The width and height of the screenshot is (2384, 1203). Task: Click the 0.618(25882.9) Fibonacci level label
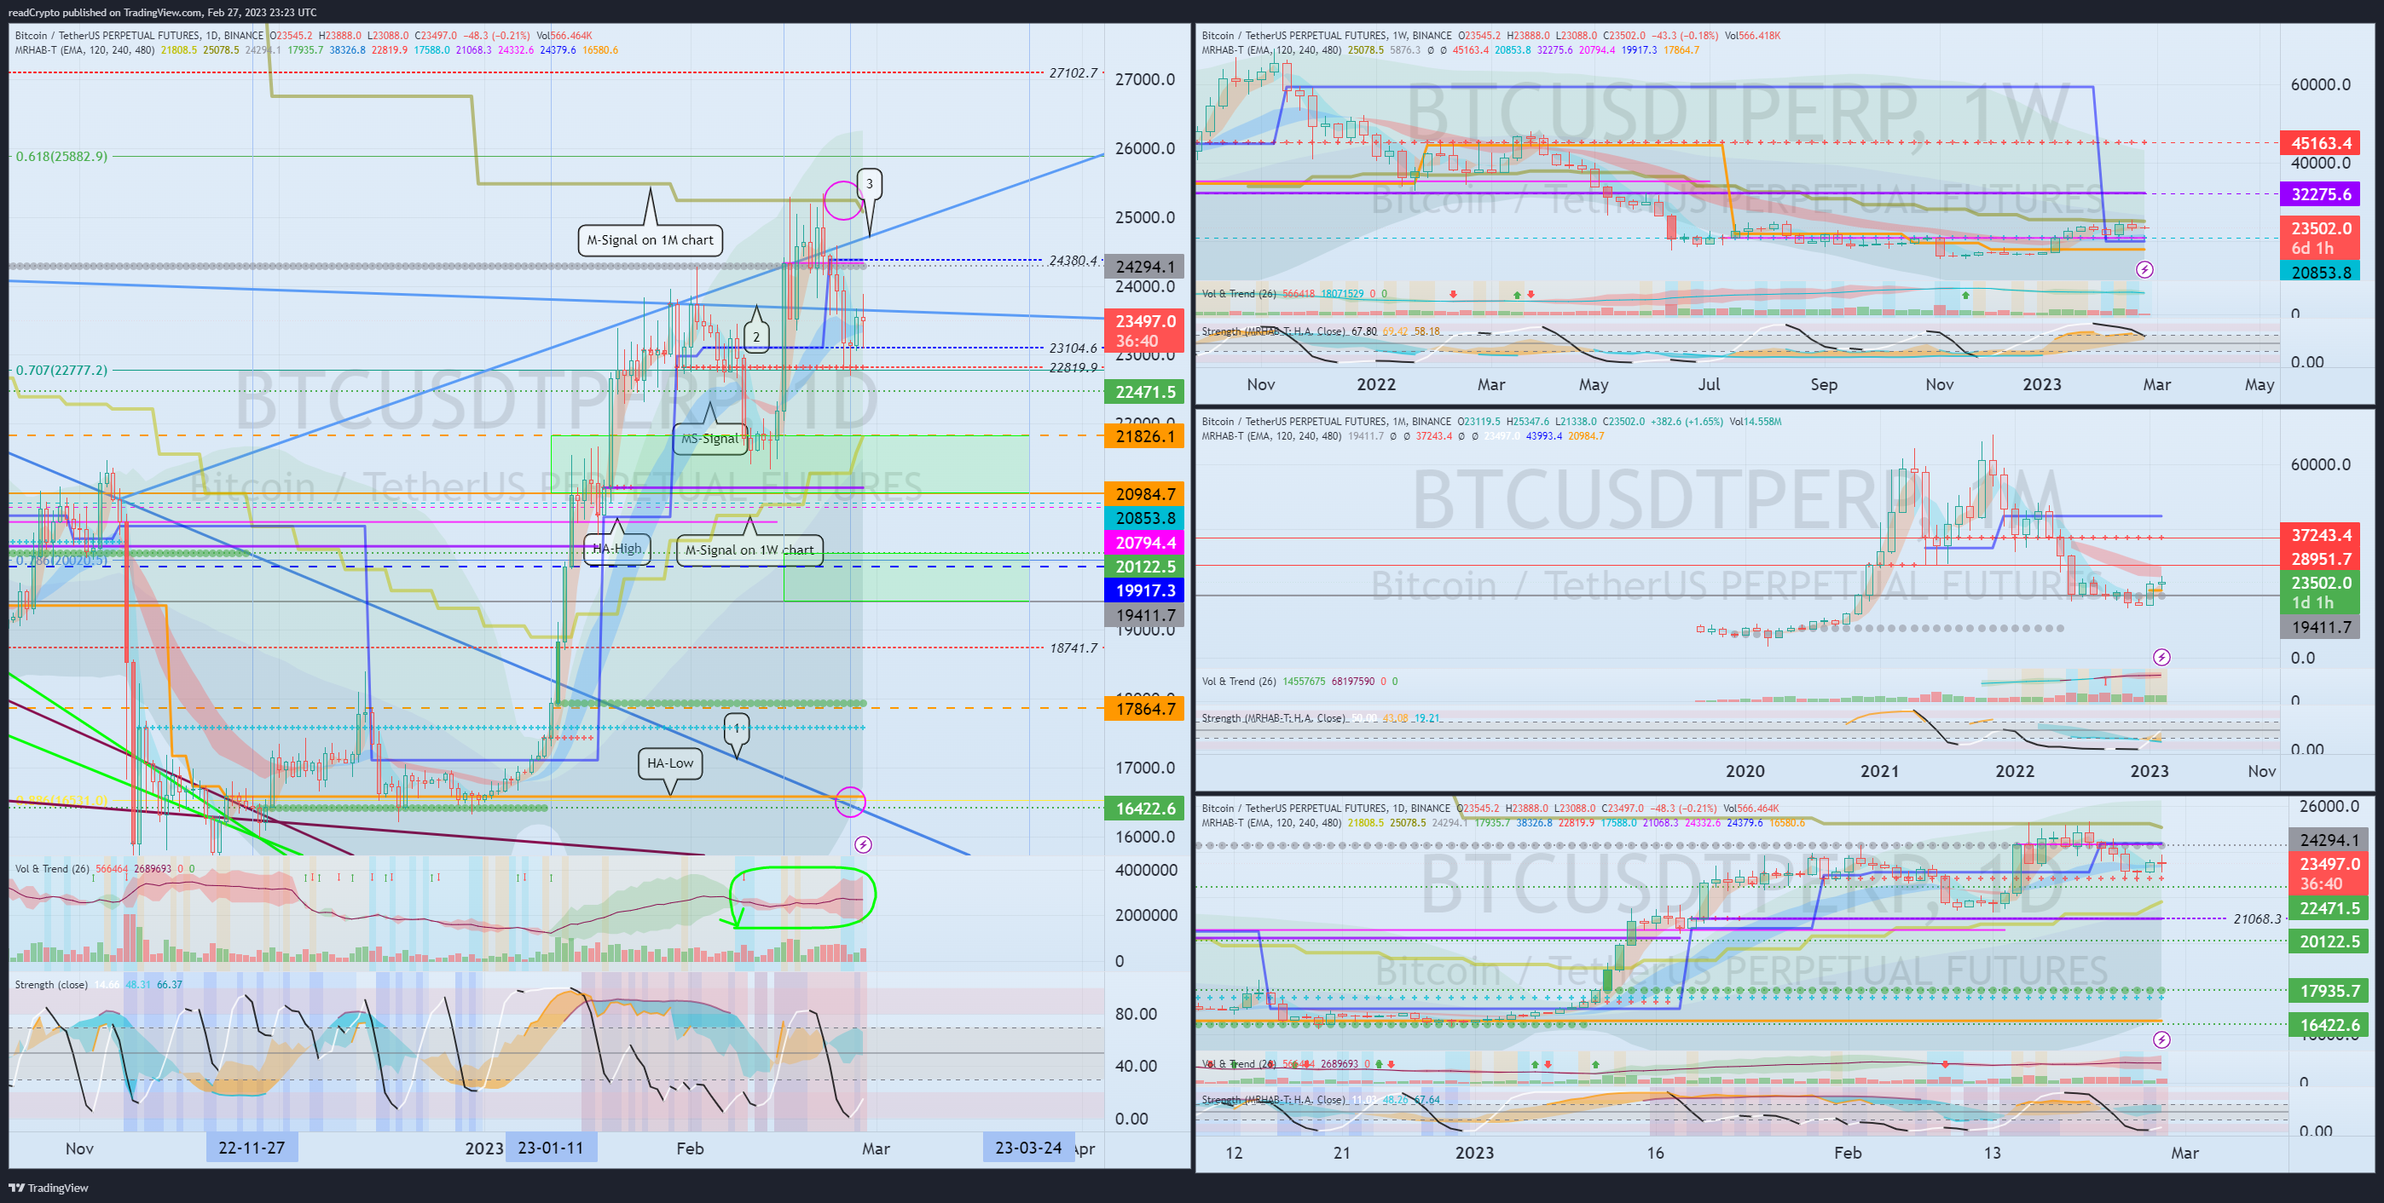tap(61, 156)
